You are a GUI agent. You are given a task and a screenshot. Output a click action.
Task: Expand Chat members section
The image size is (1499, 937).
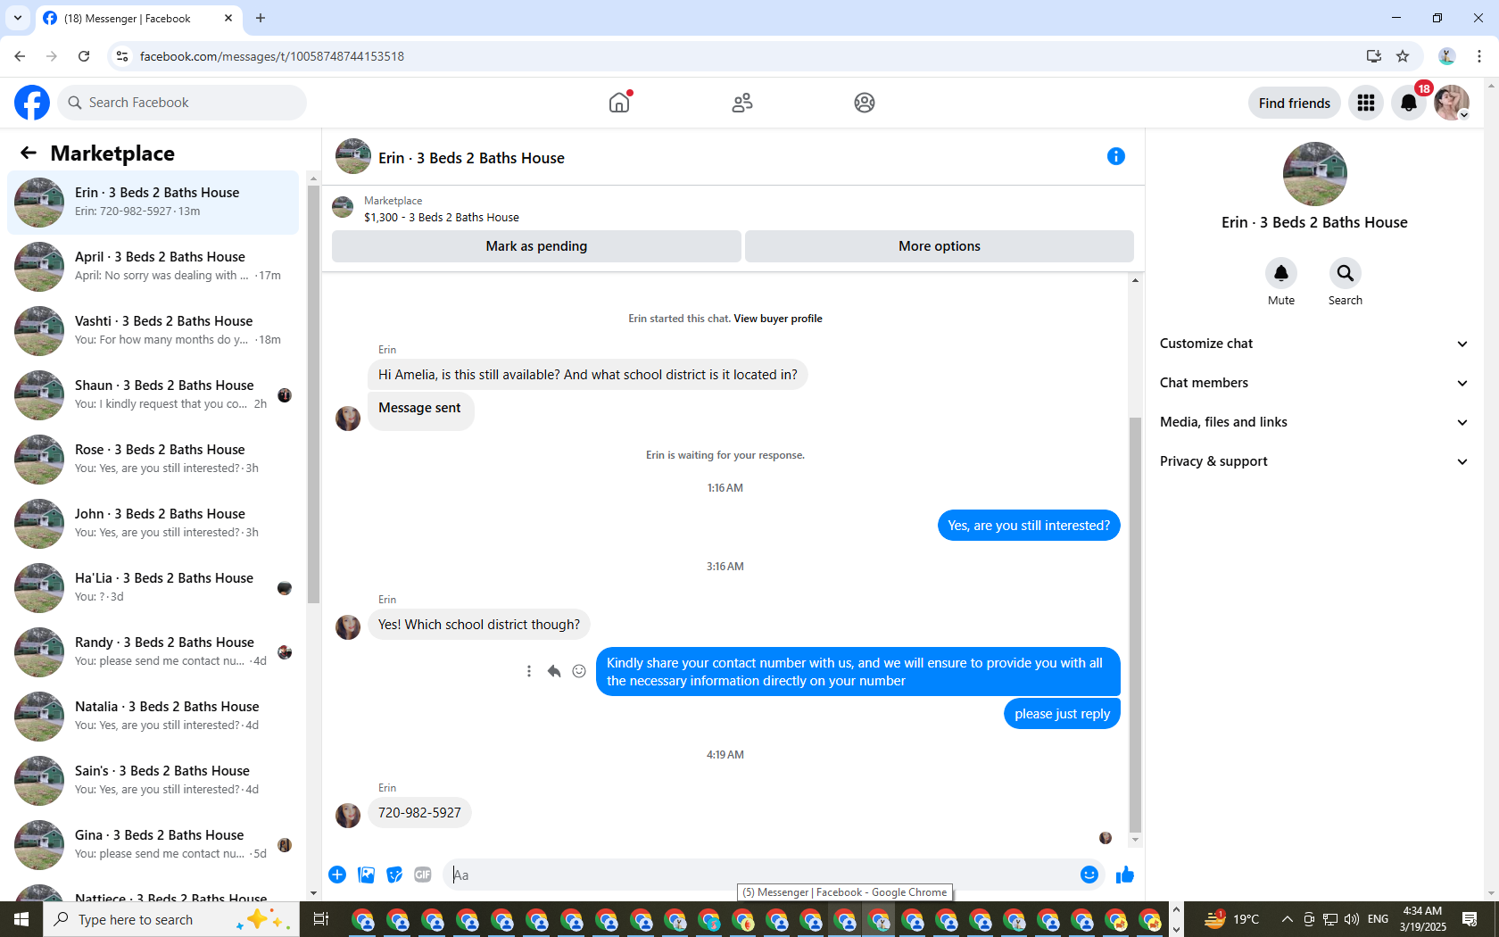click(x=1313, y=383)
